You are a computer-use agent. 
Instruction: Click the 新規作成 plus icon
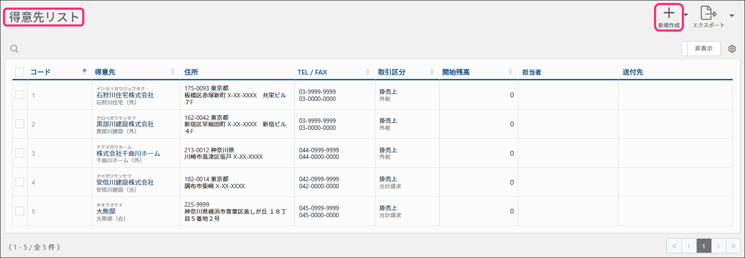pos(669,13)
